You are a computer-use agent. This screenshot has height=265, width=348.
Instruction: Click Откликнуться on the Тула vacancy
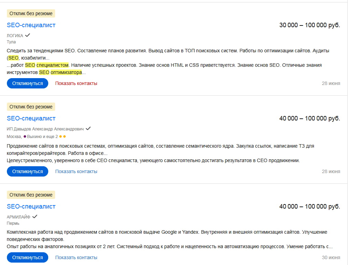(28, 83)
